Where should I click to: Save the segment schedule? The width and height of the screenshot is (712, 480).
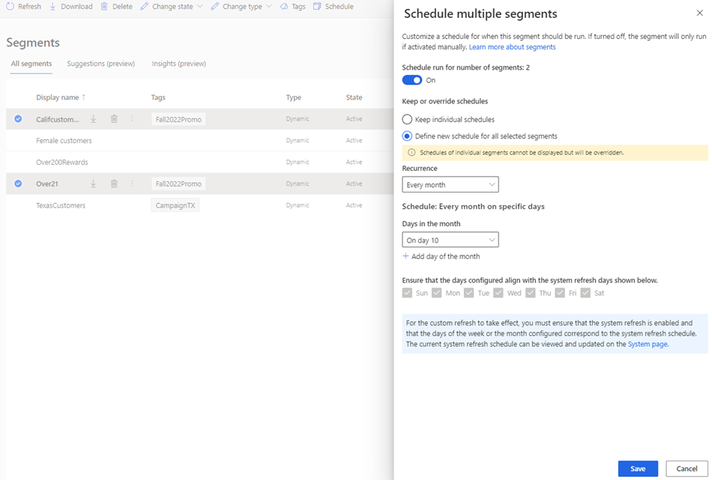(638, 469)
